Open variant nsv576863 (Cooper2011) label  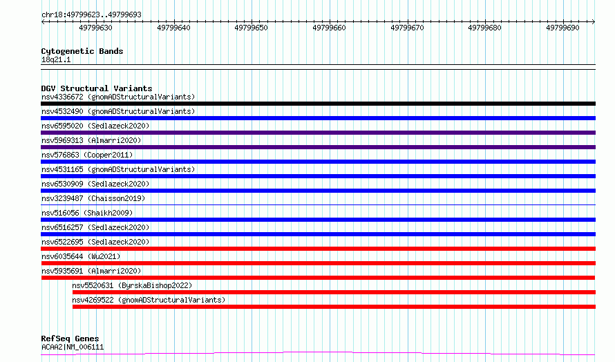[87, 155]
